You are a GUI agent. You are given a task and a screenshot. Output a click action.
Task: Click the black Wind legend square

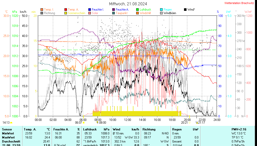pyautogui.click(x=185, y=10)
